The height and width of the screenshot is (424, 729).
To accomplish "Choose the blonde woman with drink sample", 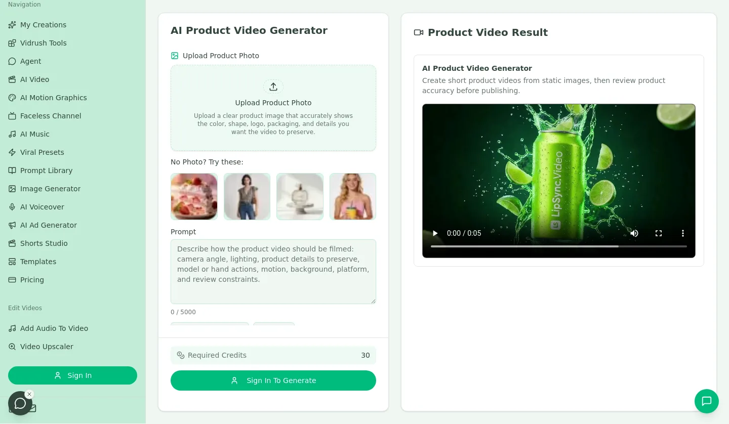I will pyautogui.click(x=353, y=196).
